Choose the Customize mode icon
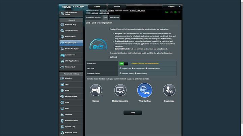The height and width of the screenshot is (136, 243). [x=169, y=90]
